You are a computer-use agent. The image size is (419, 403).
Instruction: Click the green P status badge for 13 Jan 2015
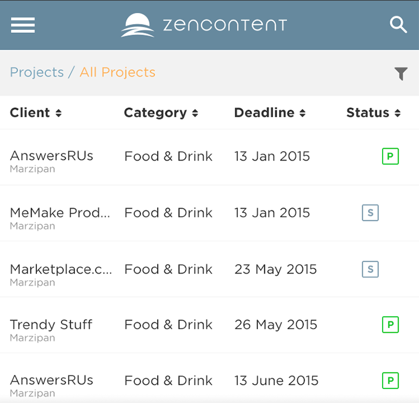coord(390,156)
